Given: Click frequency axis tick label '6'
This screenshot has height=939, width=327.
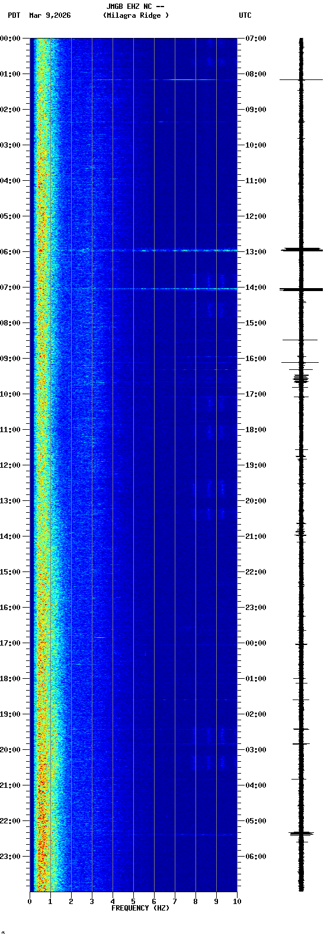Looking at the screenshot, I should [154, 902].
